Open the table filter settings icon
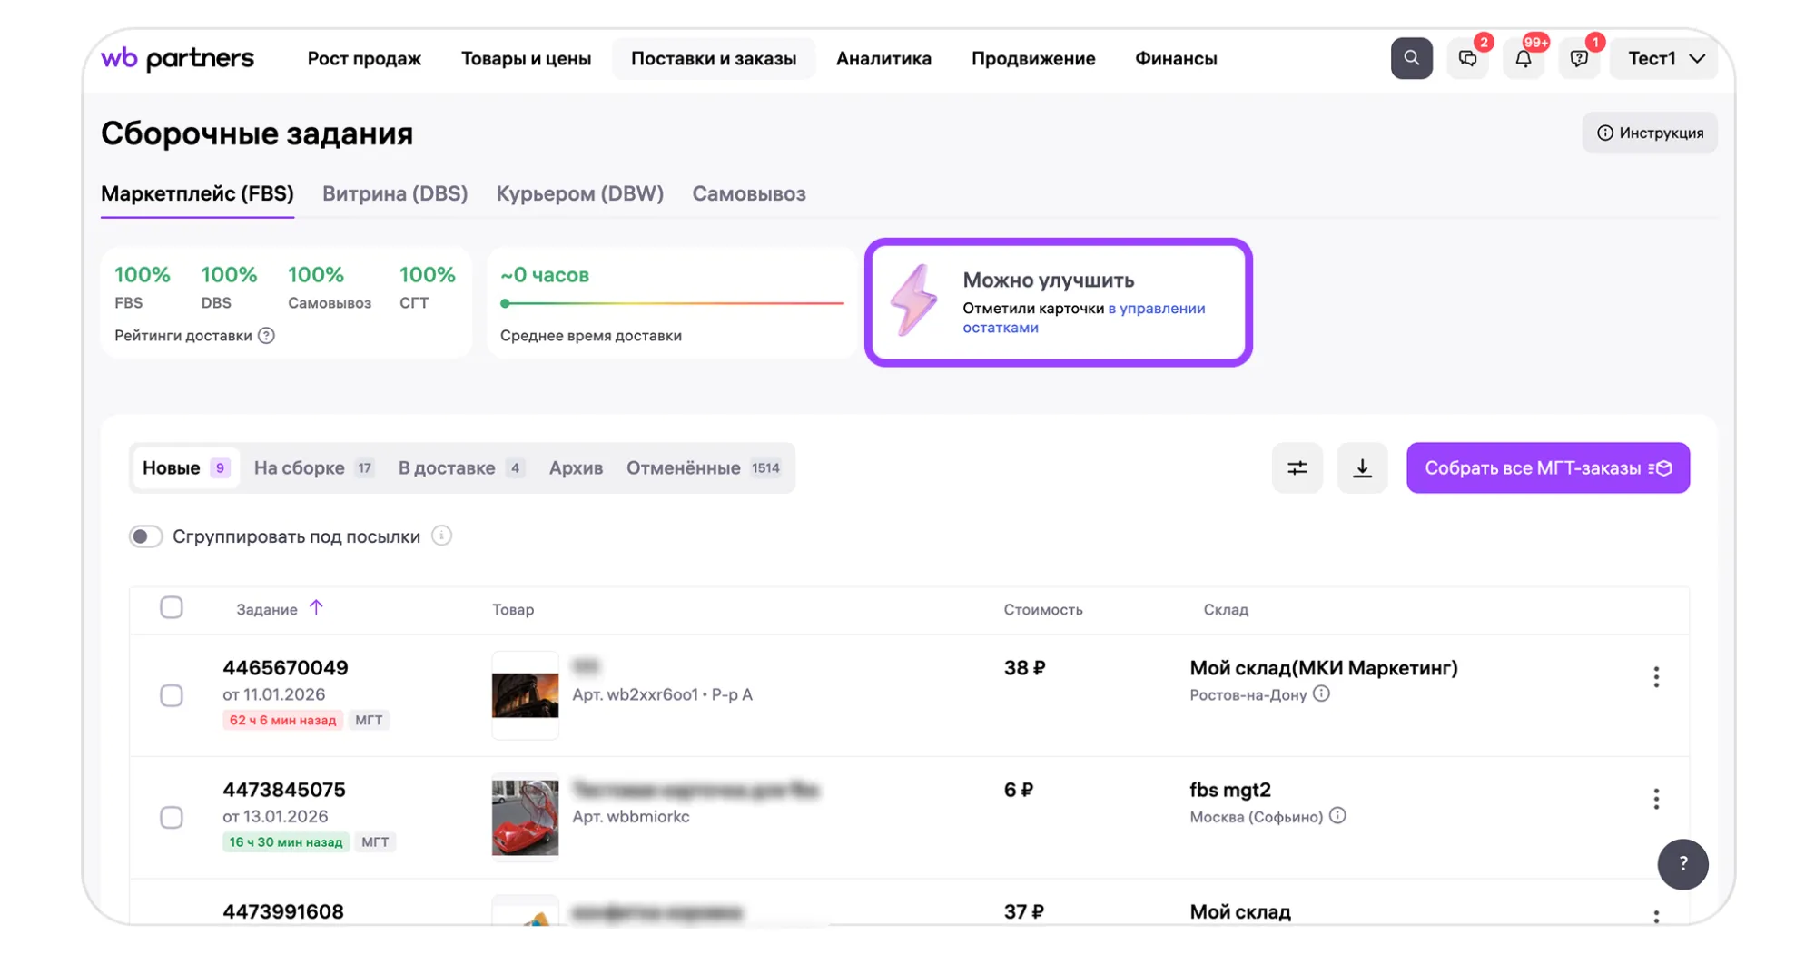This screenshot has height=954, width=1815. [x=1297, y=468]
